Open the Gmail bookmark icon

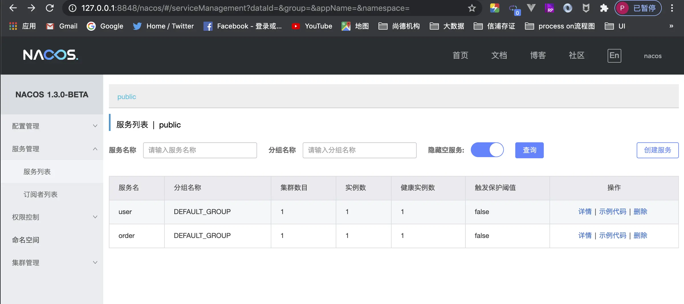coord(50,26)
